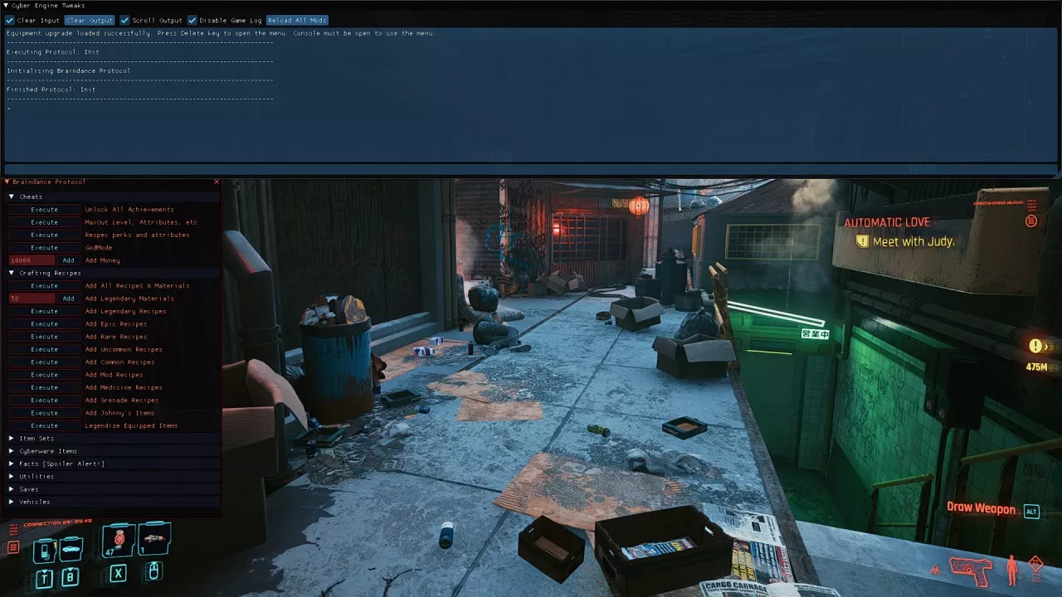This screenshot has width=1062, height=597.
Task: Click the CONNECTION status text
Action: click(57, 522)
